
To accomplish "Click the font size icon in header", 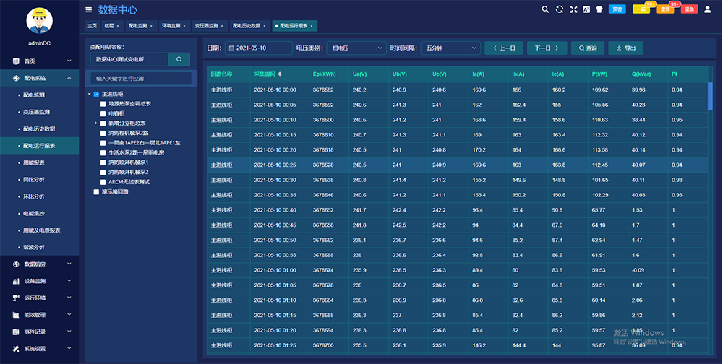I will click(x=586, y=9).
